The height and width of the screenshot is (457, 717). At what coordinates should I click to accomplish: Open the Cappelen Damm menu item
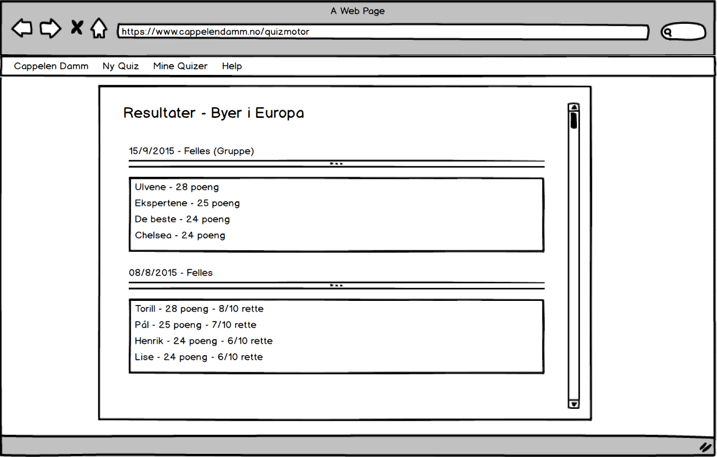pos(51,66)
